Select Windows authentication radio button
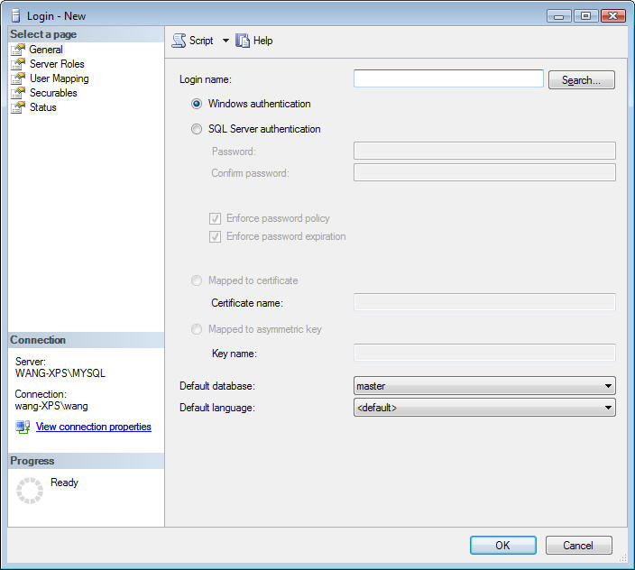 point(197,104)
